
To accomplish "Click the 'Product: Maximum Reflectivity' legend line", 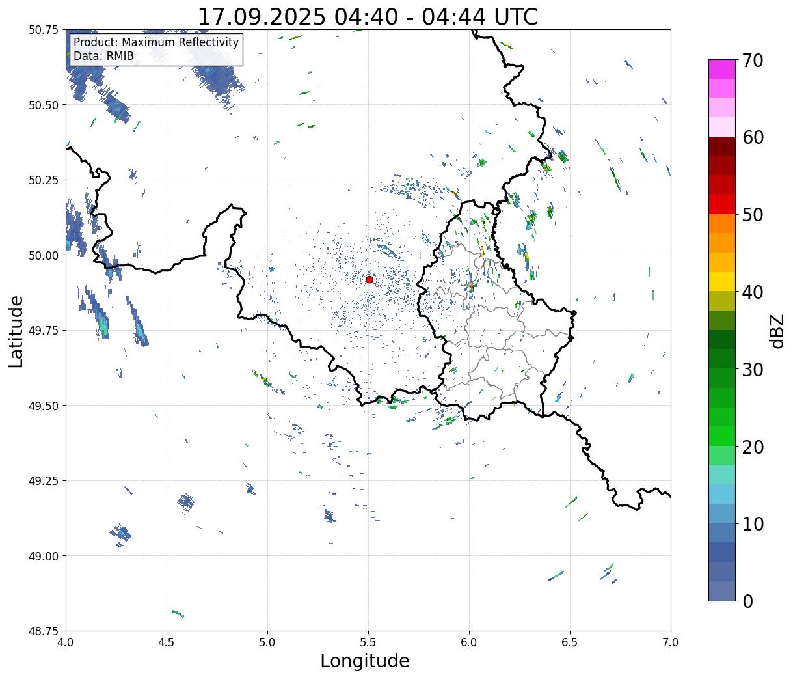I will [x=156, y=42].
